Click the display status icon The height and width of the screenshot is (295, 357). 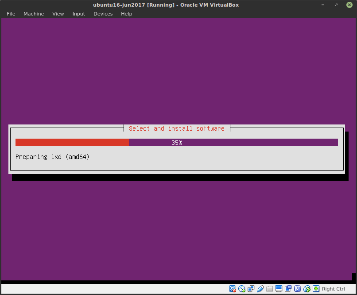click(279, 288)
